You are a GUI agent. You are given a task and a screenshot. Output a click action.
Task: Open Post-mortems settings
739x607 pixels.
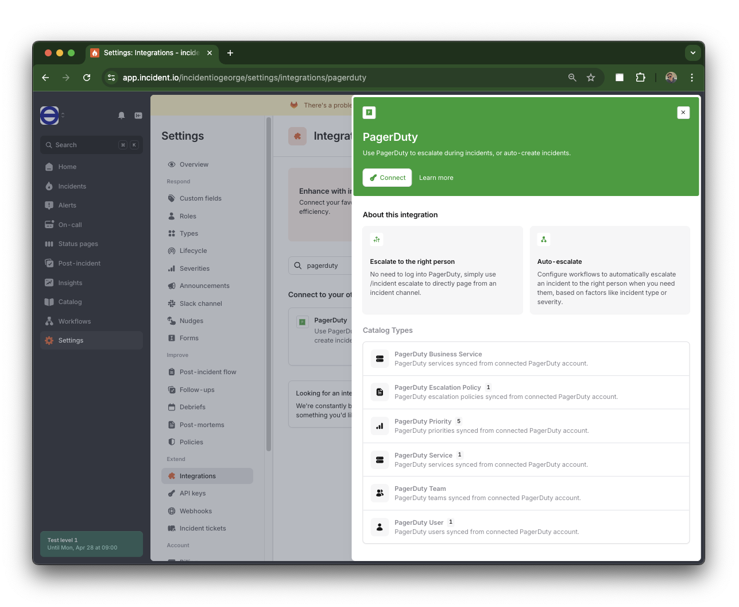pos(207,425)
